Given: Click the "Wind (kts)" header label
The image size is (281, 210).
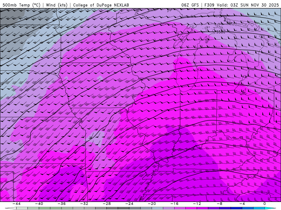Looking at the screenshot, I should tap(57, 5).
